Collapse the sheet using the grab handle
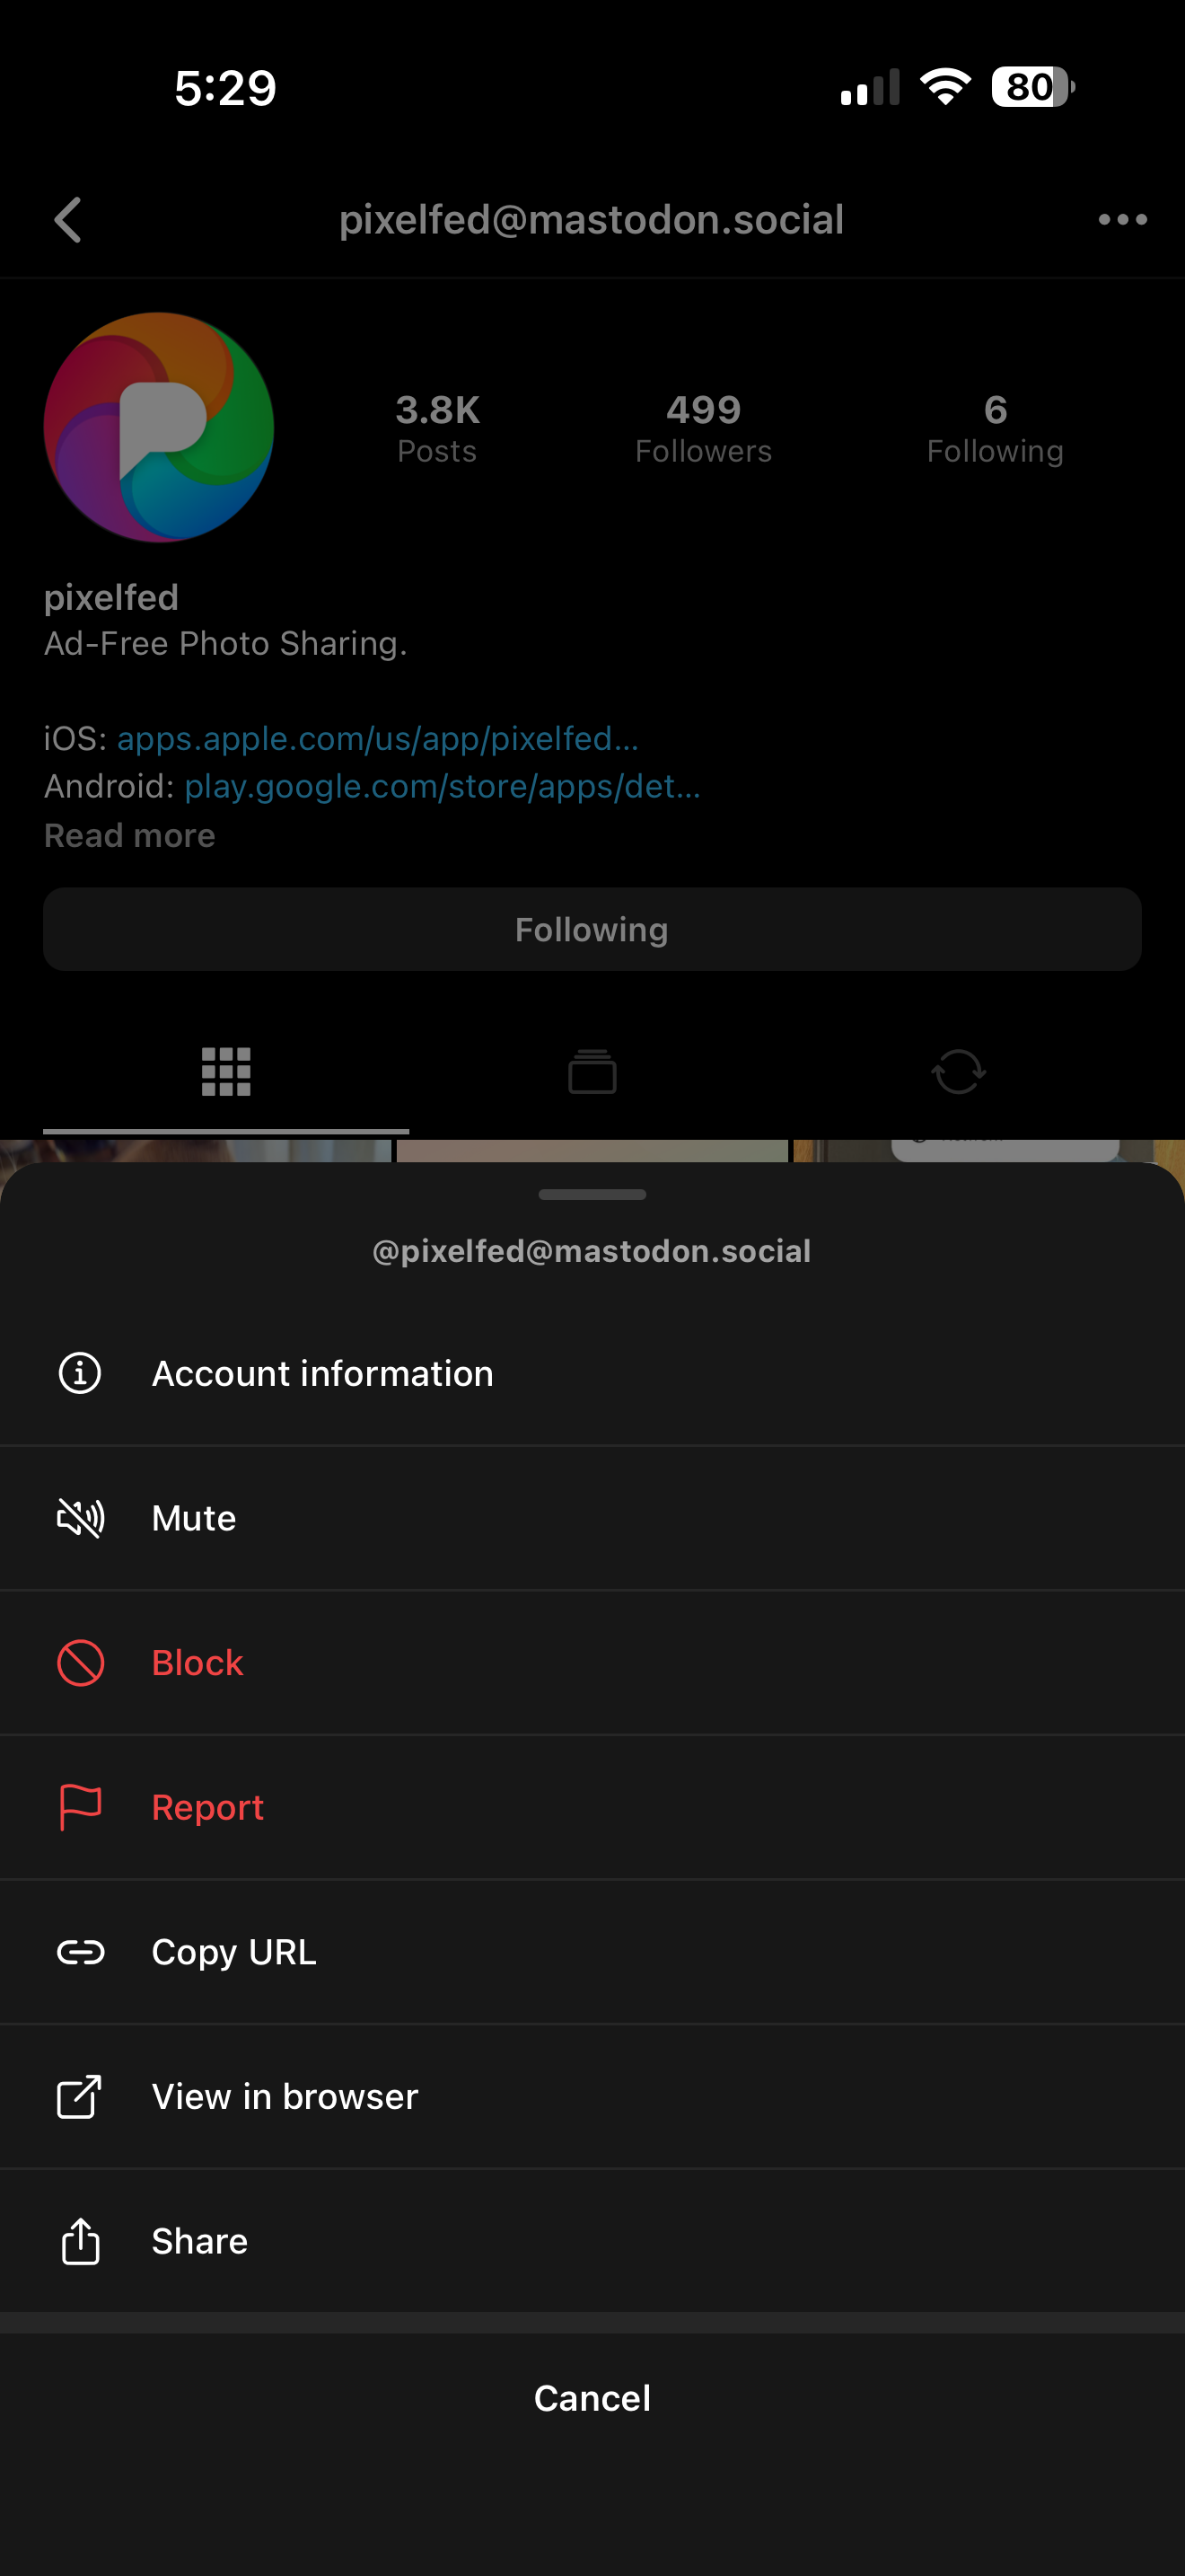Image resolution: width=1185 pixels, height=2576 pixels. (592, 1194)
